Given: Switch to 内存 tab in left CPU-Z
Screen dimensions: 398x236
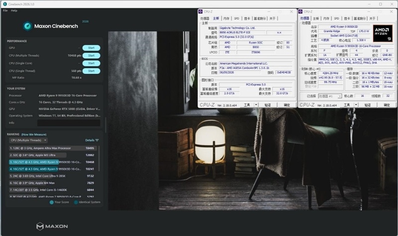Looking at the screenshot, I should click(226, 18).
